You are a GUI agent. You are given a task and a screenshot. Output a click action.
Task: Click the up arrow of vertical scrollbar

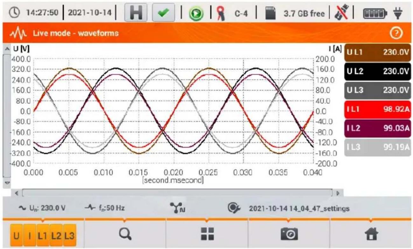click(x=6, y=49)
